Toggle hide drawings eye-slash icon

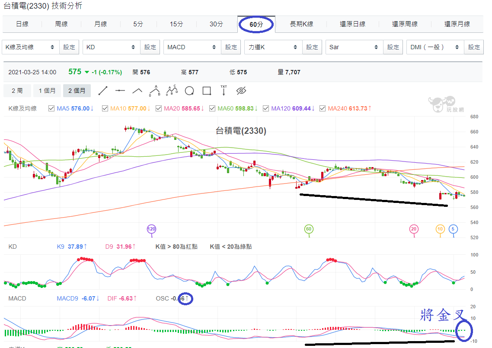coord(241,91)
